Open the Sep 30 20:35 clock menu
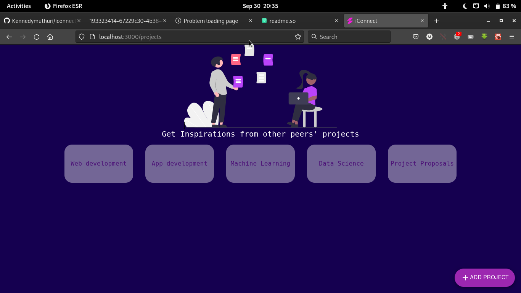The width and height of the screenshot is (521, 293). click(x=260, y=6)
